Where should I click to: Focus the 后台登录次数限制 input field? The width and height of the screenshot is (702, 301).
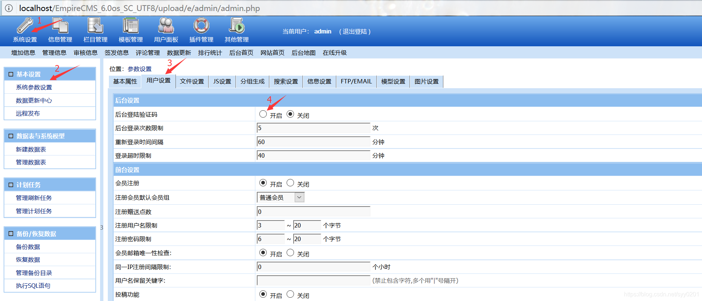point(313,128)
